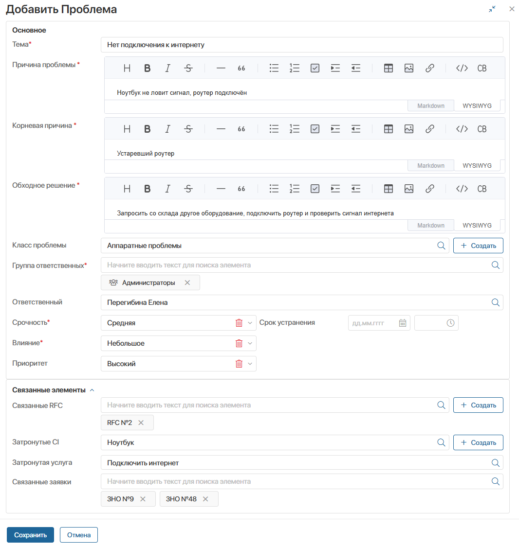Insert horizontal line in Обходное решение editor
Image resolution: width=519 pixels, height=547 pixels.
tap(221, 189)
